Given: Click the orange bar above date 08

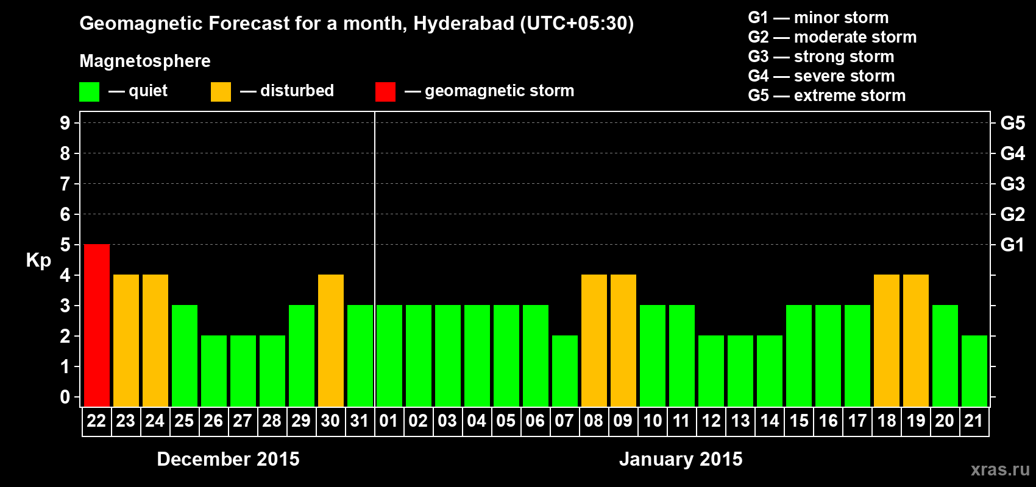Looking at the screenshot, I should 594,341.
